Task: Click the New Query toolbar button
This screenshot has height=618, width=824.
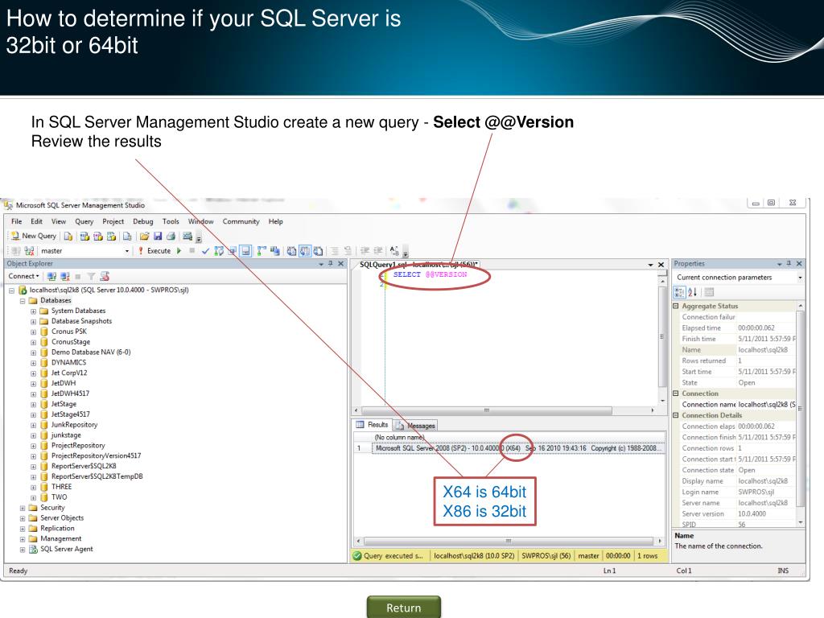Action: (x=34, y=236)
